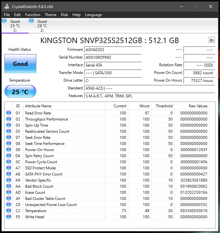The width and height of the screenshot is (220, 233).
Task: Click status orb beside Bad Block Count
Action: coord(9,186)
